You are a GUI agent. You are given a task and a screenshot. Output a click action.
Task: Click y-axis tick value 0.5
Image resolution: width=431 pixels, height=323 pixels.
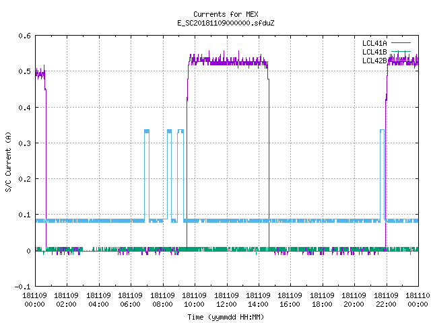[24, 71]
